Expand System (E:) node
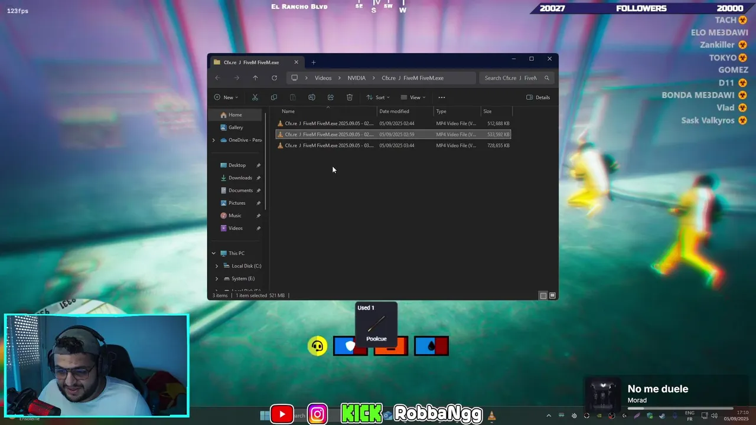 pyautogui.click(x=217, y=279)
